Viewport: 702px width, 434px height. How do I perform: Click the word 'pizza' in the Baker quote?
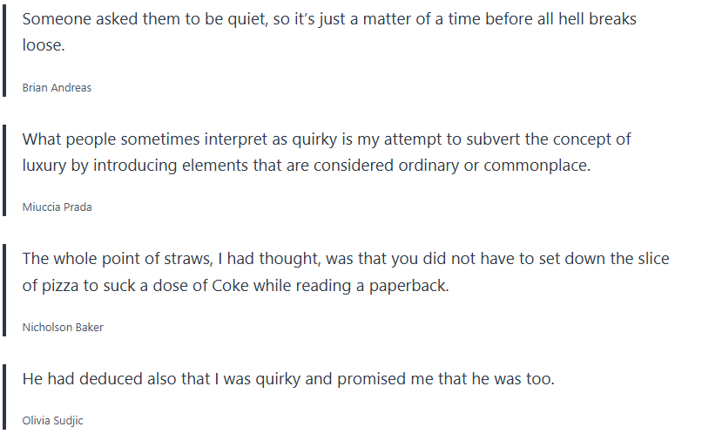(58, 285)
